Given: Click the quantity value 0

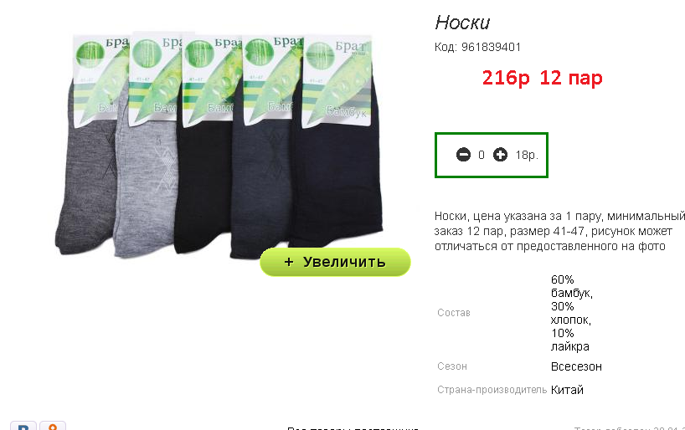Looking at the screenshot, I should click(x=482, y=155).
